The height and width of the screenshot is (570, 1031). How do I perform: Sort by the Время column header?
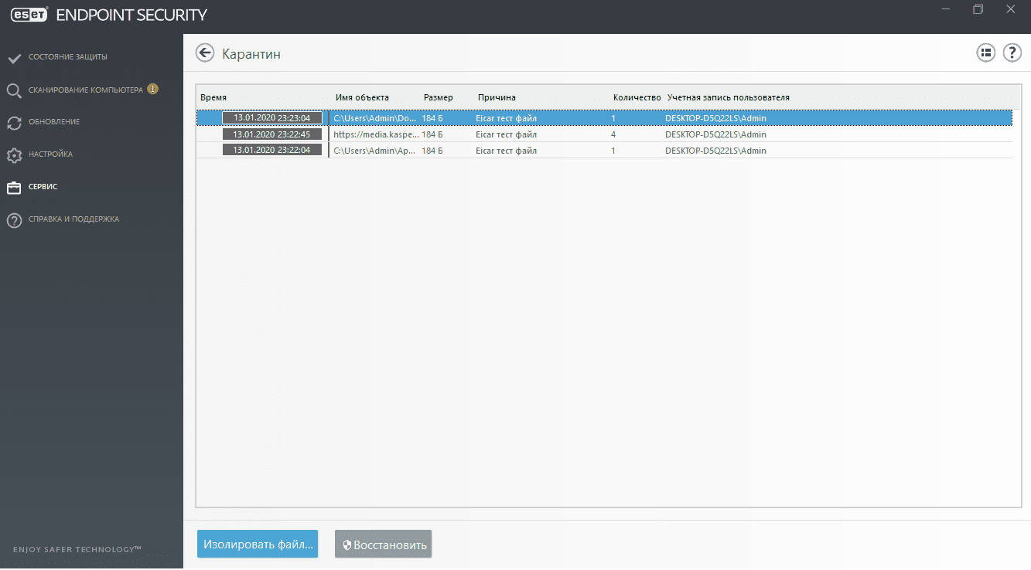[x=213, y=98]
